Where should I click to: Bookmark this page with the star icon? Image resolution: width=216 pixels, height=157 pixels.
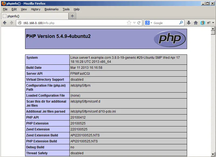click(129, 23)
